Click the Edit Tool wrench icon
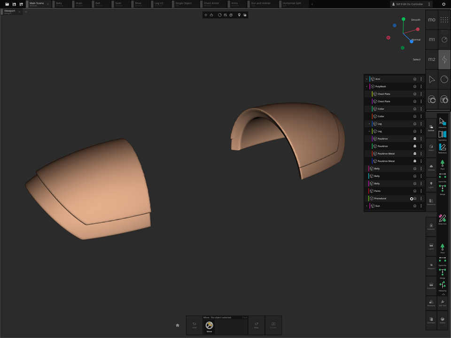The width and height of the screenshot is (451, 338). pos(442,302)
